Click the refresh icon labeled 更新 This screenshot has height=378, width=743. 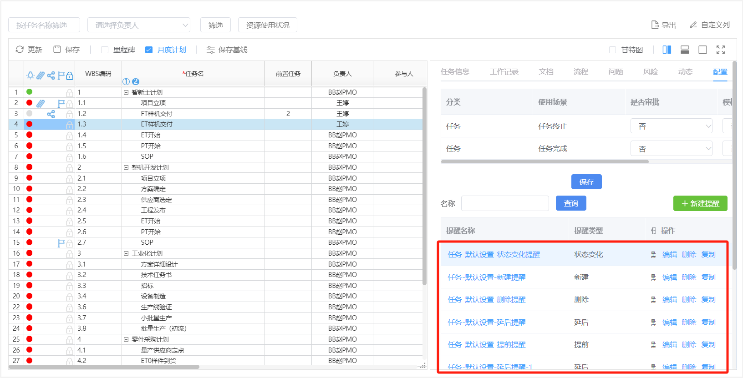[20, 50]
